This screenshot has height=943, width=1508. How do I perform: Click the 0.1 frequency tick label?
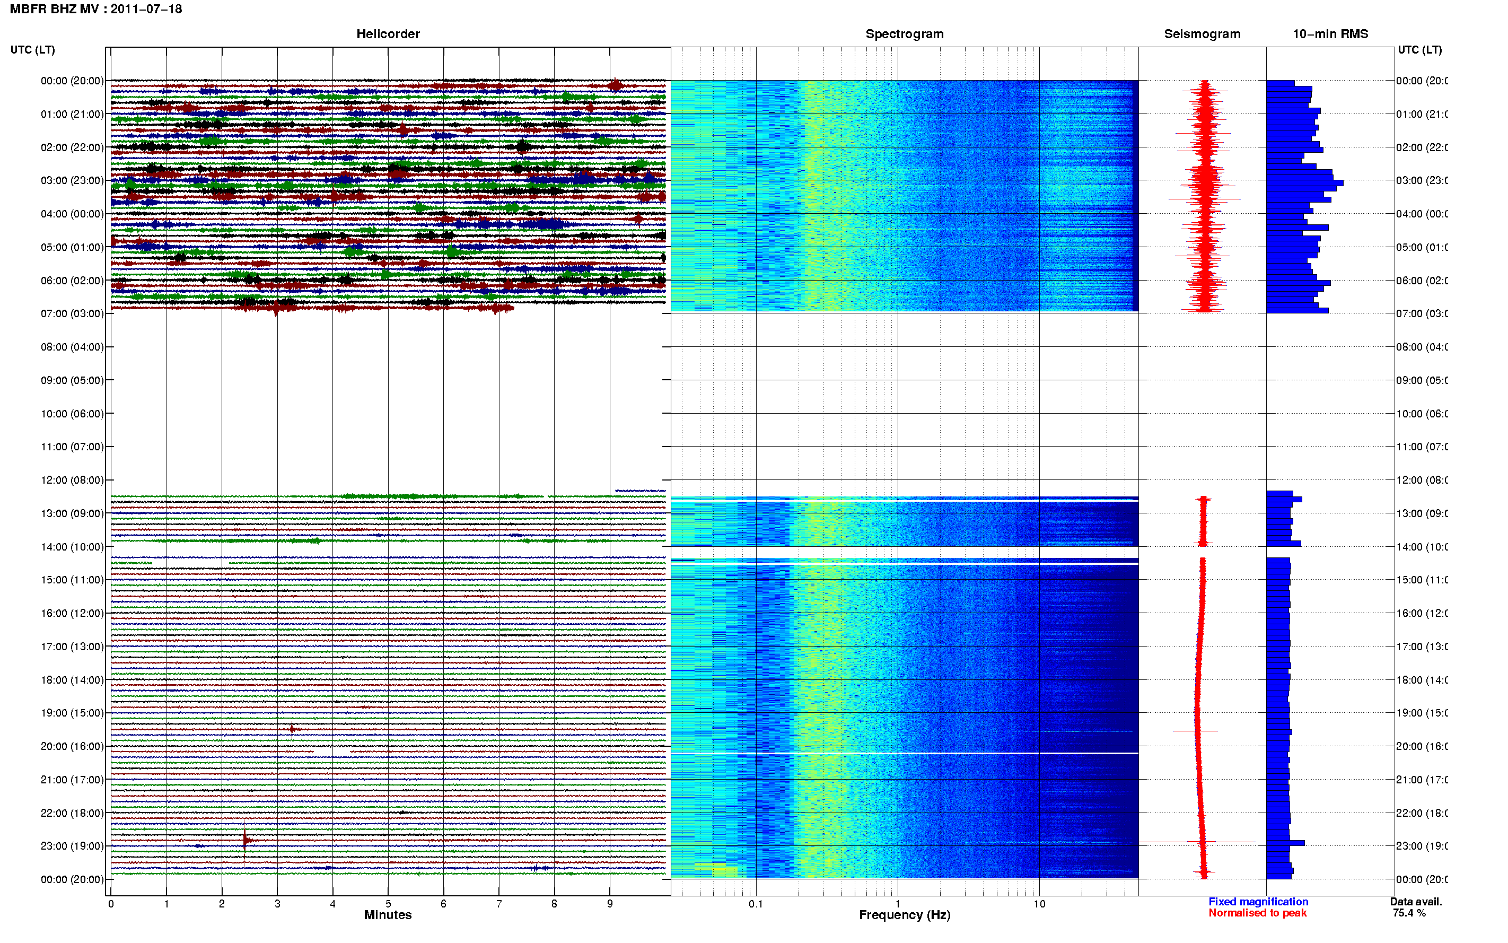756,904
